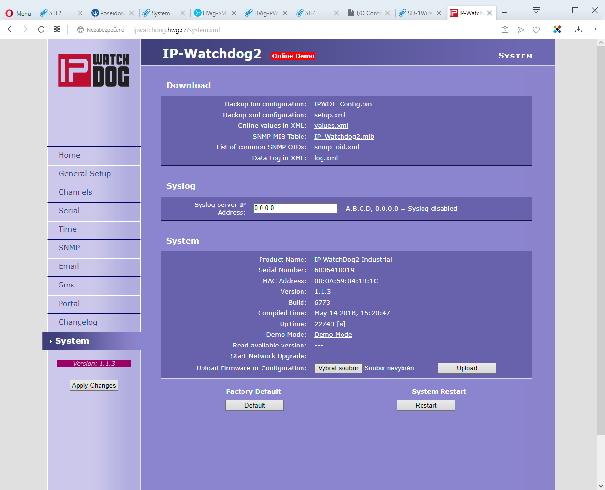Open the colorful extension icon

[557, 30]
